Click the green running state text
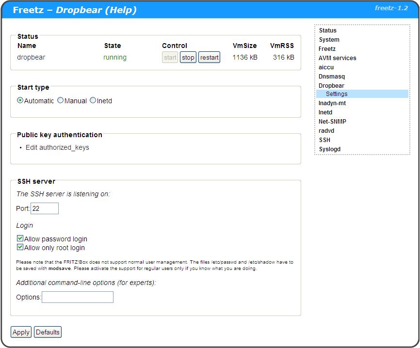The height and width of the screenshot is (348, 420). point(115,57)
